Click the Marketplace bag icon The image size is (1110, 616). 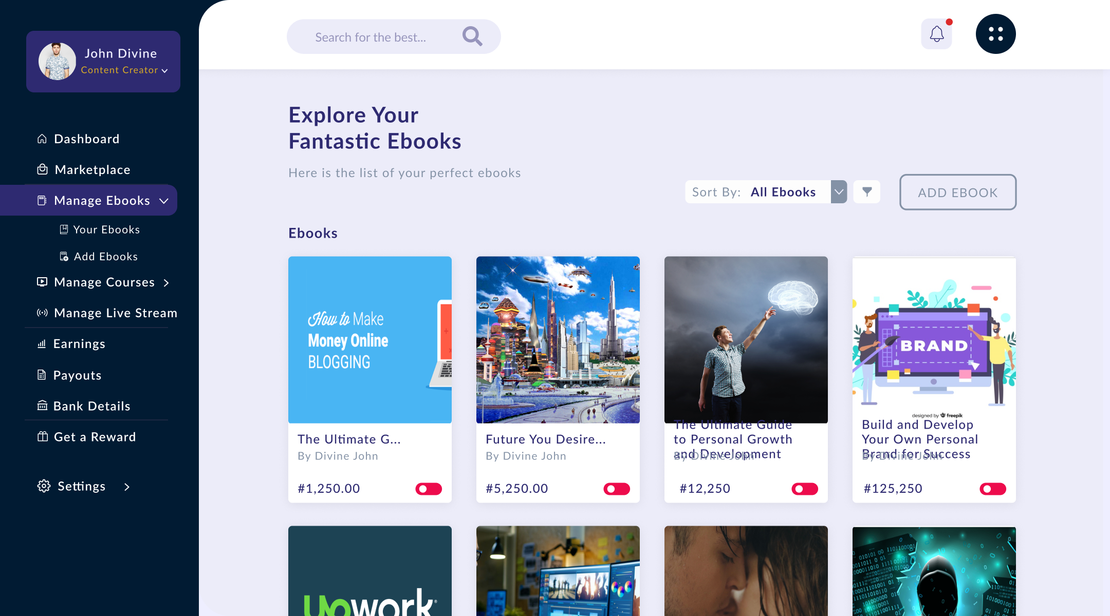point(43,169)
